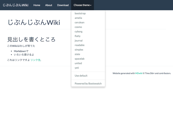
Task: Apply the readable theme
Action: 79,45
